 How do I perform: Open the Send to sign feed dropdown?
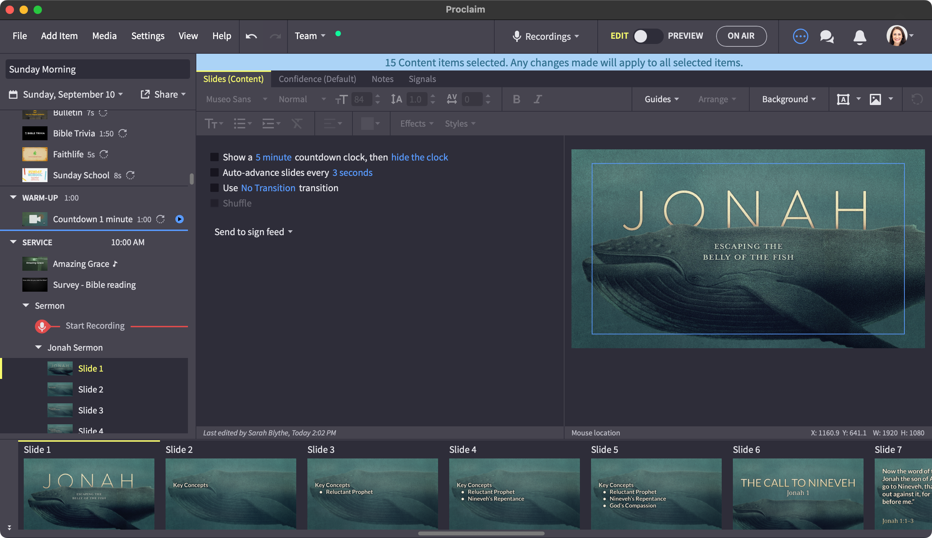pos(253,232)
